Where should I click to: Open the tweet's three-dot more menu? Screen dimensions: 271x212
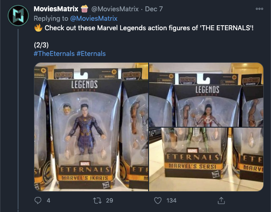tap(259, 9)
